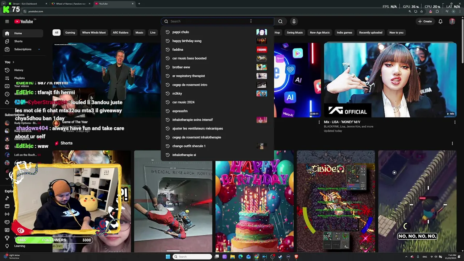Open Playlists in the sidebar
The width and height of the screenshot is (464, 261).
[x=22, y=78]
